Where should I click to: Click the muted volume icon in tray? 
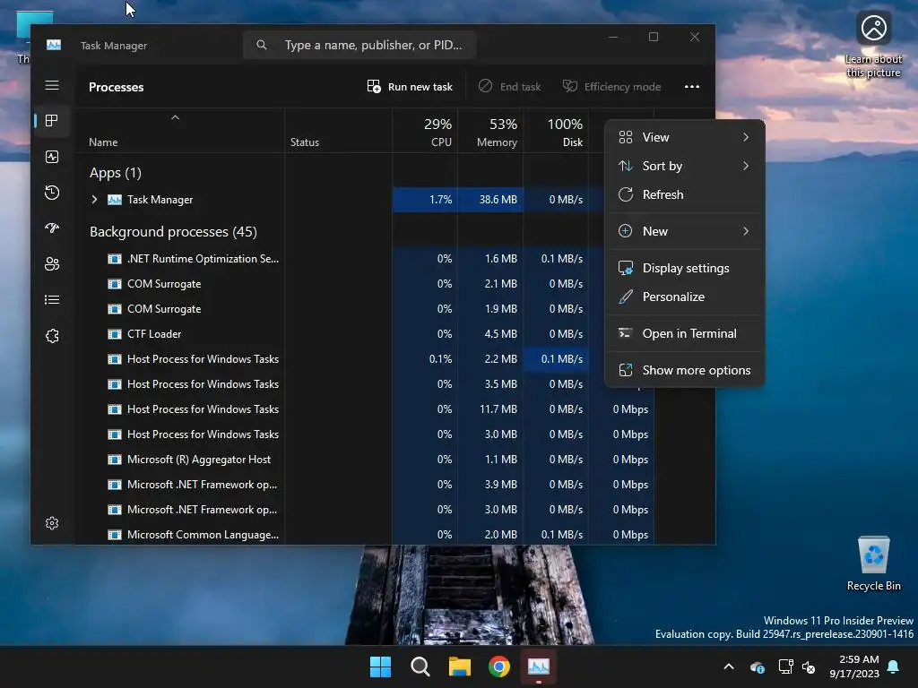810,666
